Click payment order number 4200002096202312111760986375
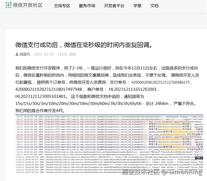Image resolution: width=207 pixels, height=181 pixels. click(x=161, y=82)
